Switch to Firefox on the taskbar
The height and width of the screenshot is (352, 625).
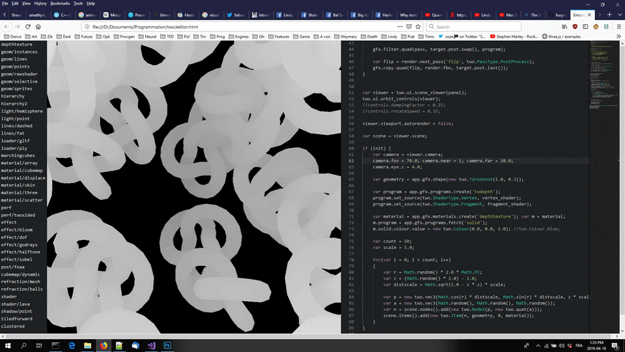(x=104, y=345)
